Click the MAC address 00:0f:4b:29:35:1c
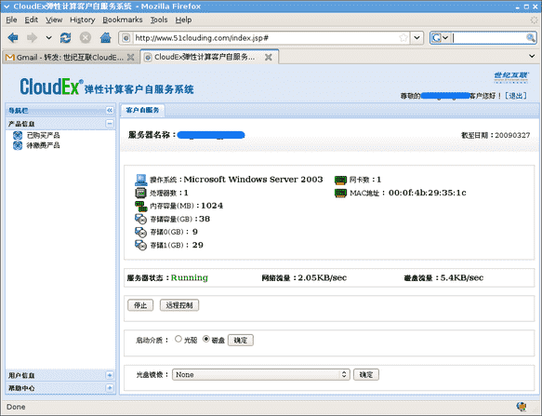This screenshot has width=542, height=416. coord(428,193)
